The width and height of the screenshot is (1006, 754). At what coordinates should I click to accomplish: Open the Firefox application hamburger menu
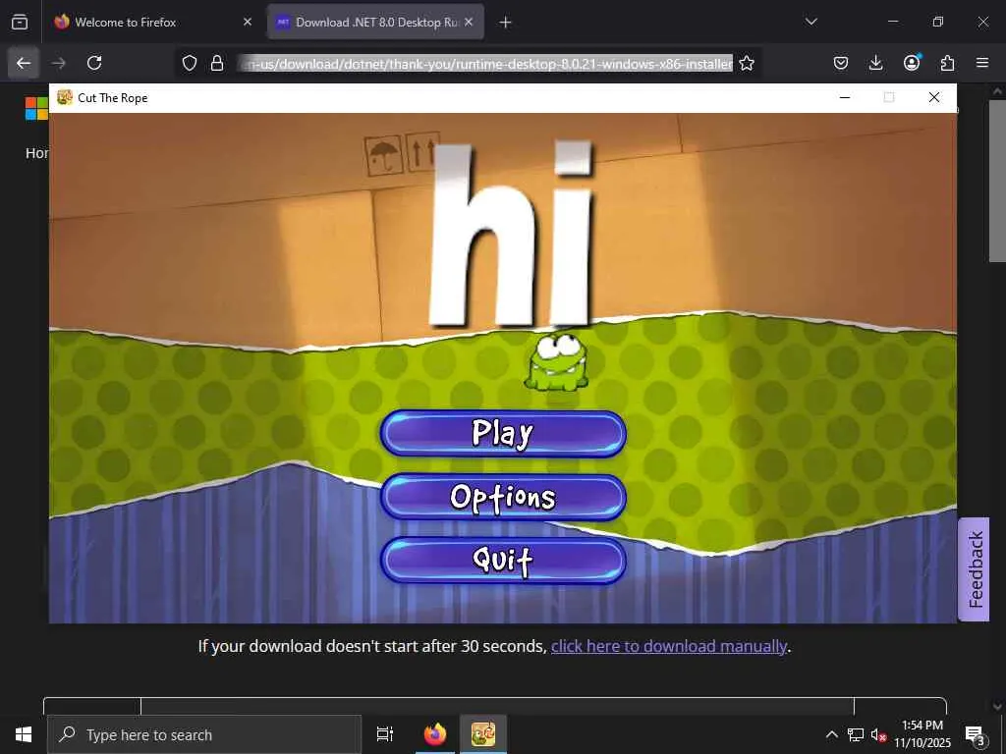point(982,63)
